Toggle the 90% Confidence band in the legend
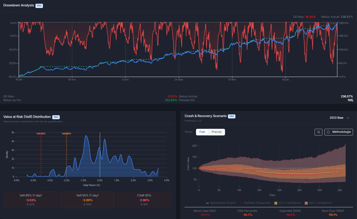 [x=306, y=203]
